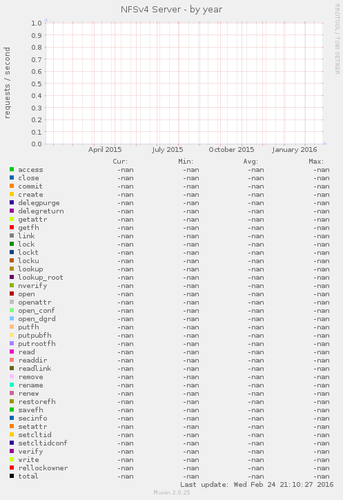
Task: Click the orange commit legend swatch
Action: point(12,186)
